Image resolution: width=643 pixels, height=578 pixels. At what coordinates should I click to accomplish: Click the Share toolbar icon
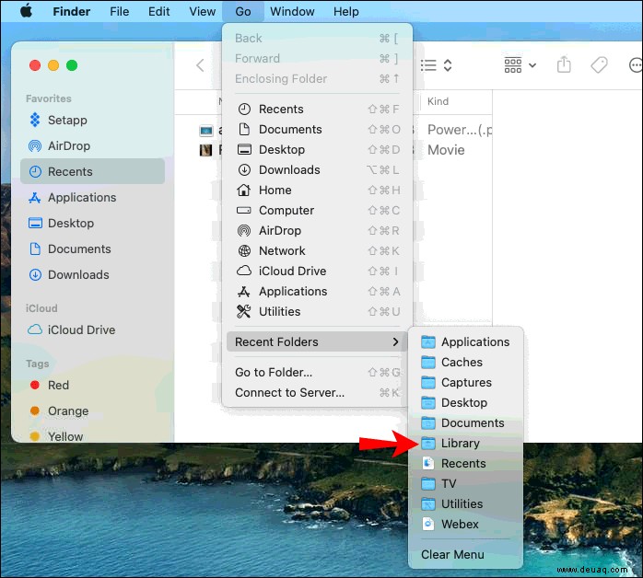point(564,64)
